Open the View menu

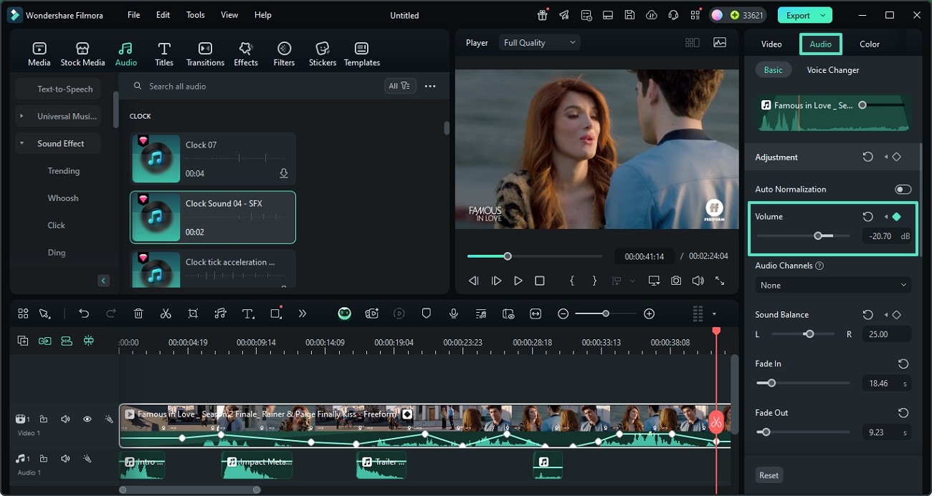tap(229, 15)
